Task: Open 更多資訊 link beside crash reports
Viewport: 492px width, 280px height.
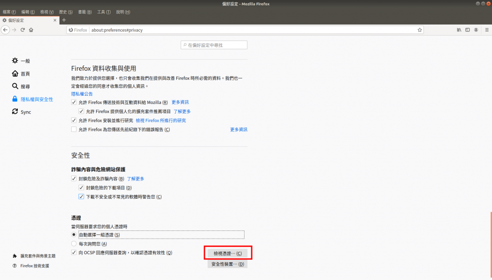Action: pos(239,129)
